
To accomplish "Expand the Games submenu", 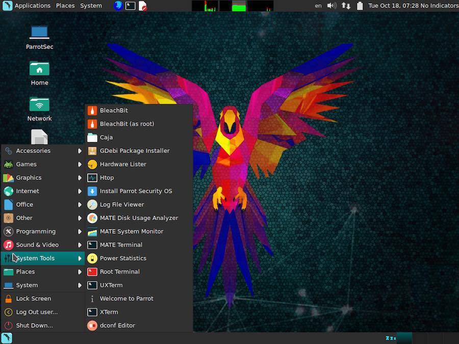I will [x=43, y=165].
